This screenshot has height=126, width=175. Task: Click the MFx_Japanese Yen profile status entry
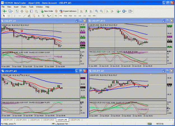60,124
